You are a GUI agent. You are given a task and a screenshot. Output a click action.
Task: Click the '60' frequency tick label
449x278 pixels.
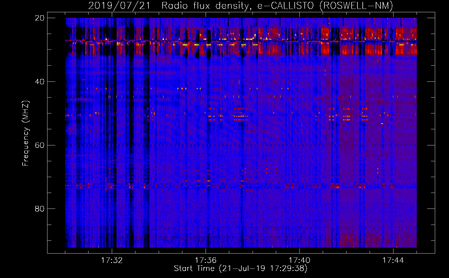click(39, 145)
